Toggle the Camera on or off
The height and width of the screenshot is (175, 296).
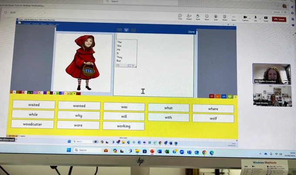245,18
